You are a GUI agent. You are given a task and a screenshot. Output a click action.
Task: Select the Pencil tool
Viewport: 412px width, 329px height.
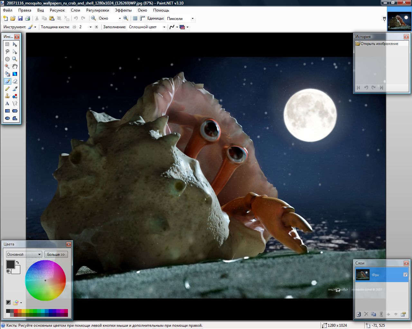point(7,89)
